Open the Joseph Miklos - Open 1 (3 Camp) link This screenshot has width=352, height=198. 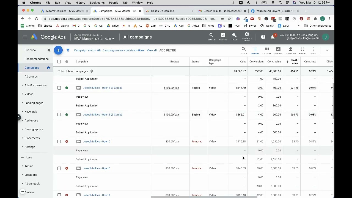coord(102,88)
